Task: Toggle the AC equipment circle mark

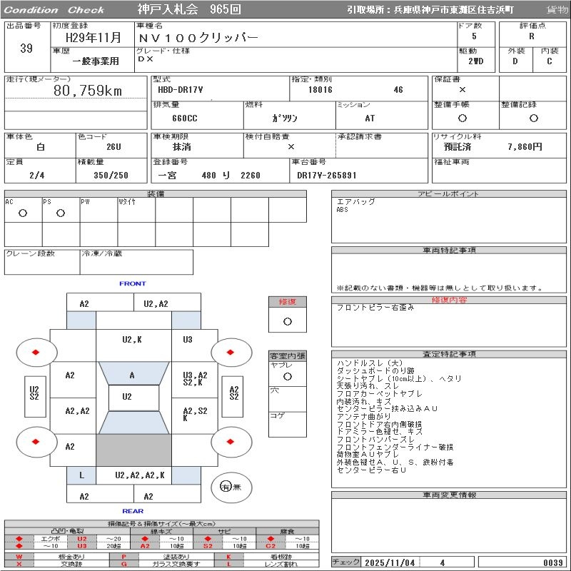Action: click(x=23, y=213)
